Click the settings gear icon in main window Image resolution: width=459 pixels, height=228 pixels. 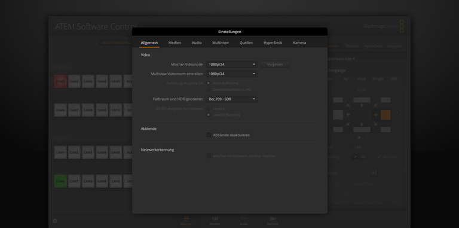[x=55, y=221]
